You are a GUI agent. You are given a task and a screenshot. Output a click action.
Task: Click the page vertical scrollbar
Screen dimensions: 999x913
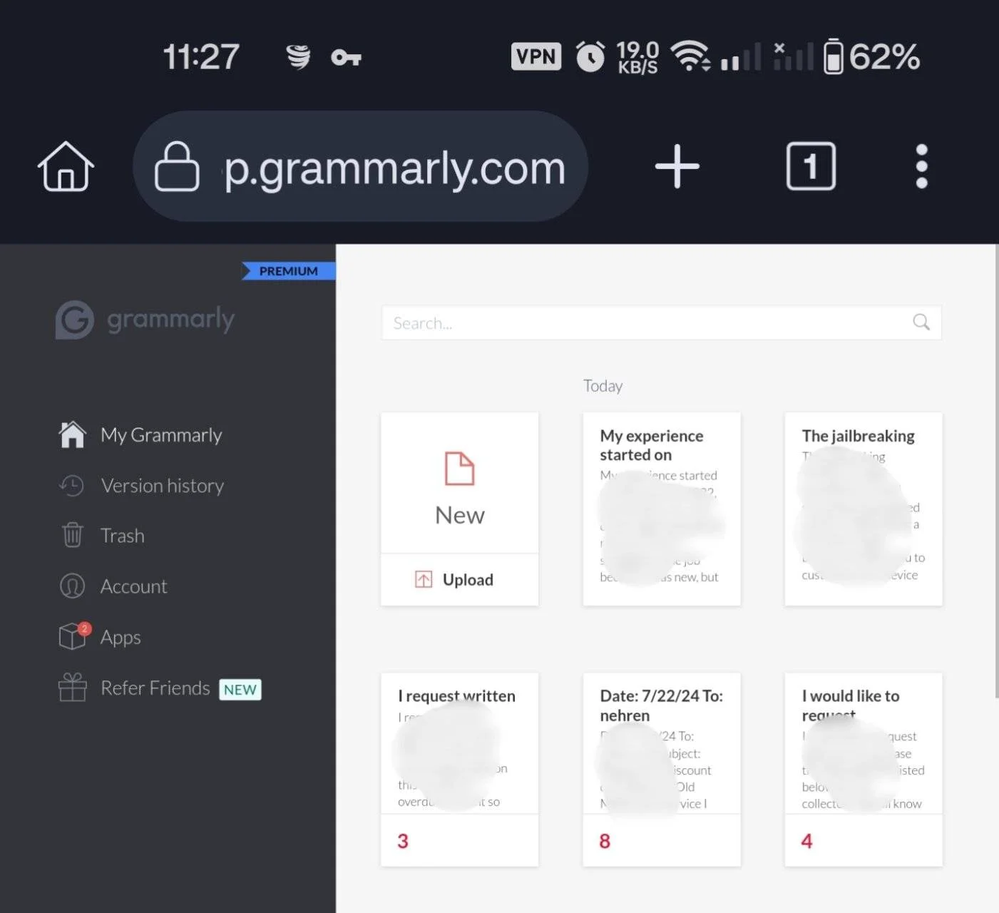996,471
